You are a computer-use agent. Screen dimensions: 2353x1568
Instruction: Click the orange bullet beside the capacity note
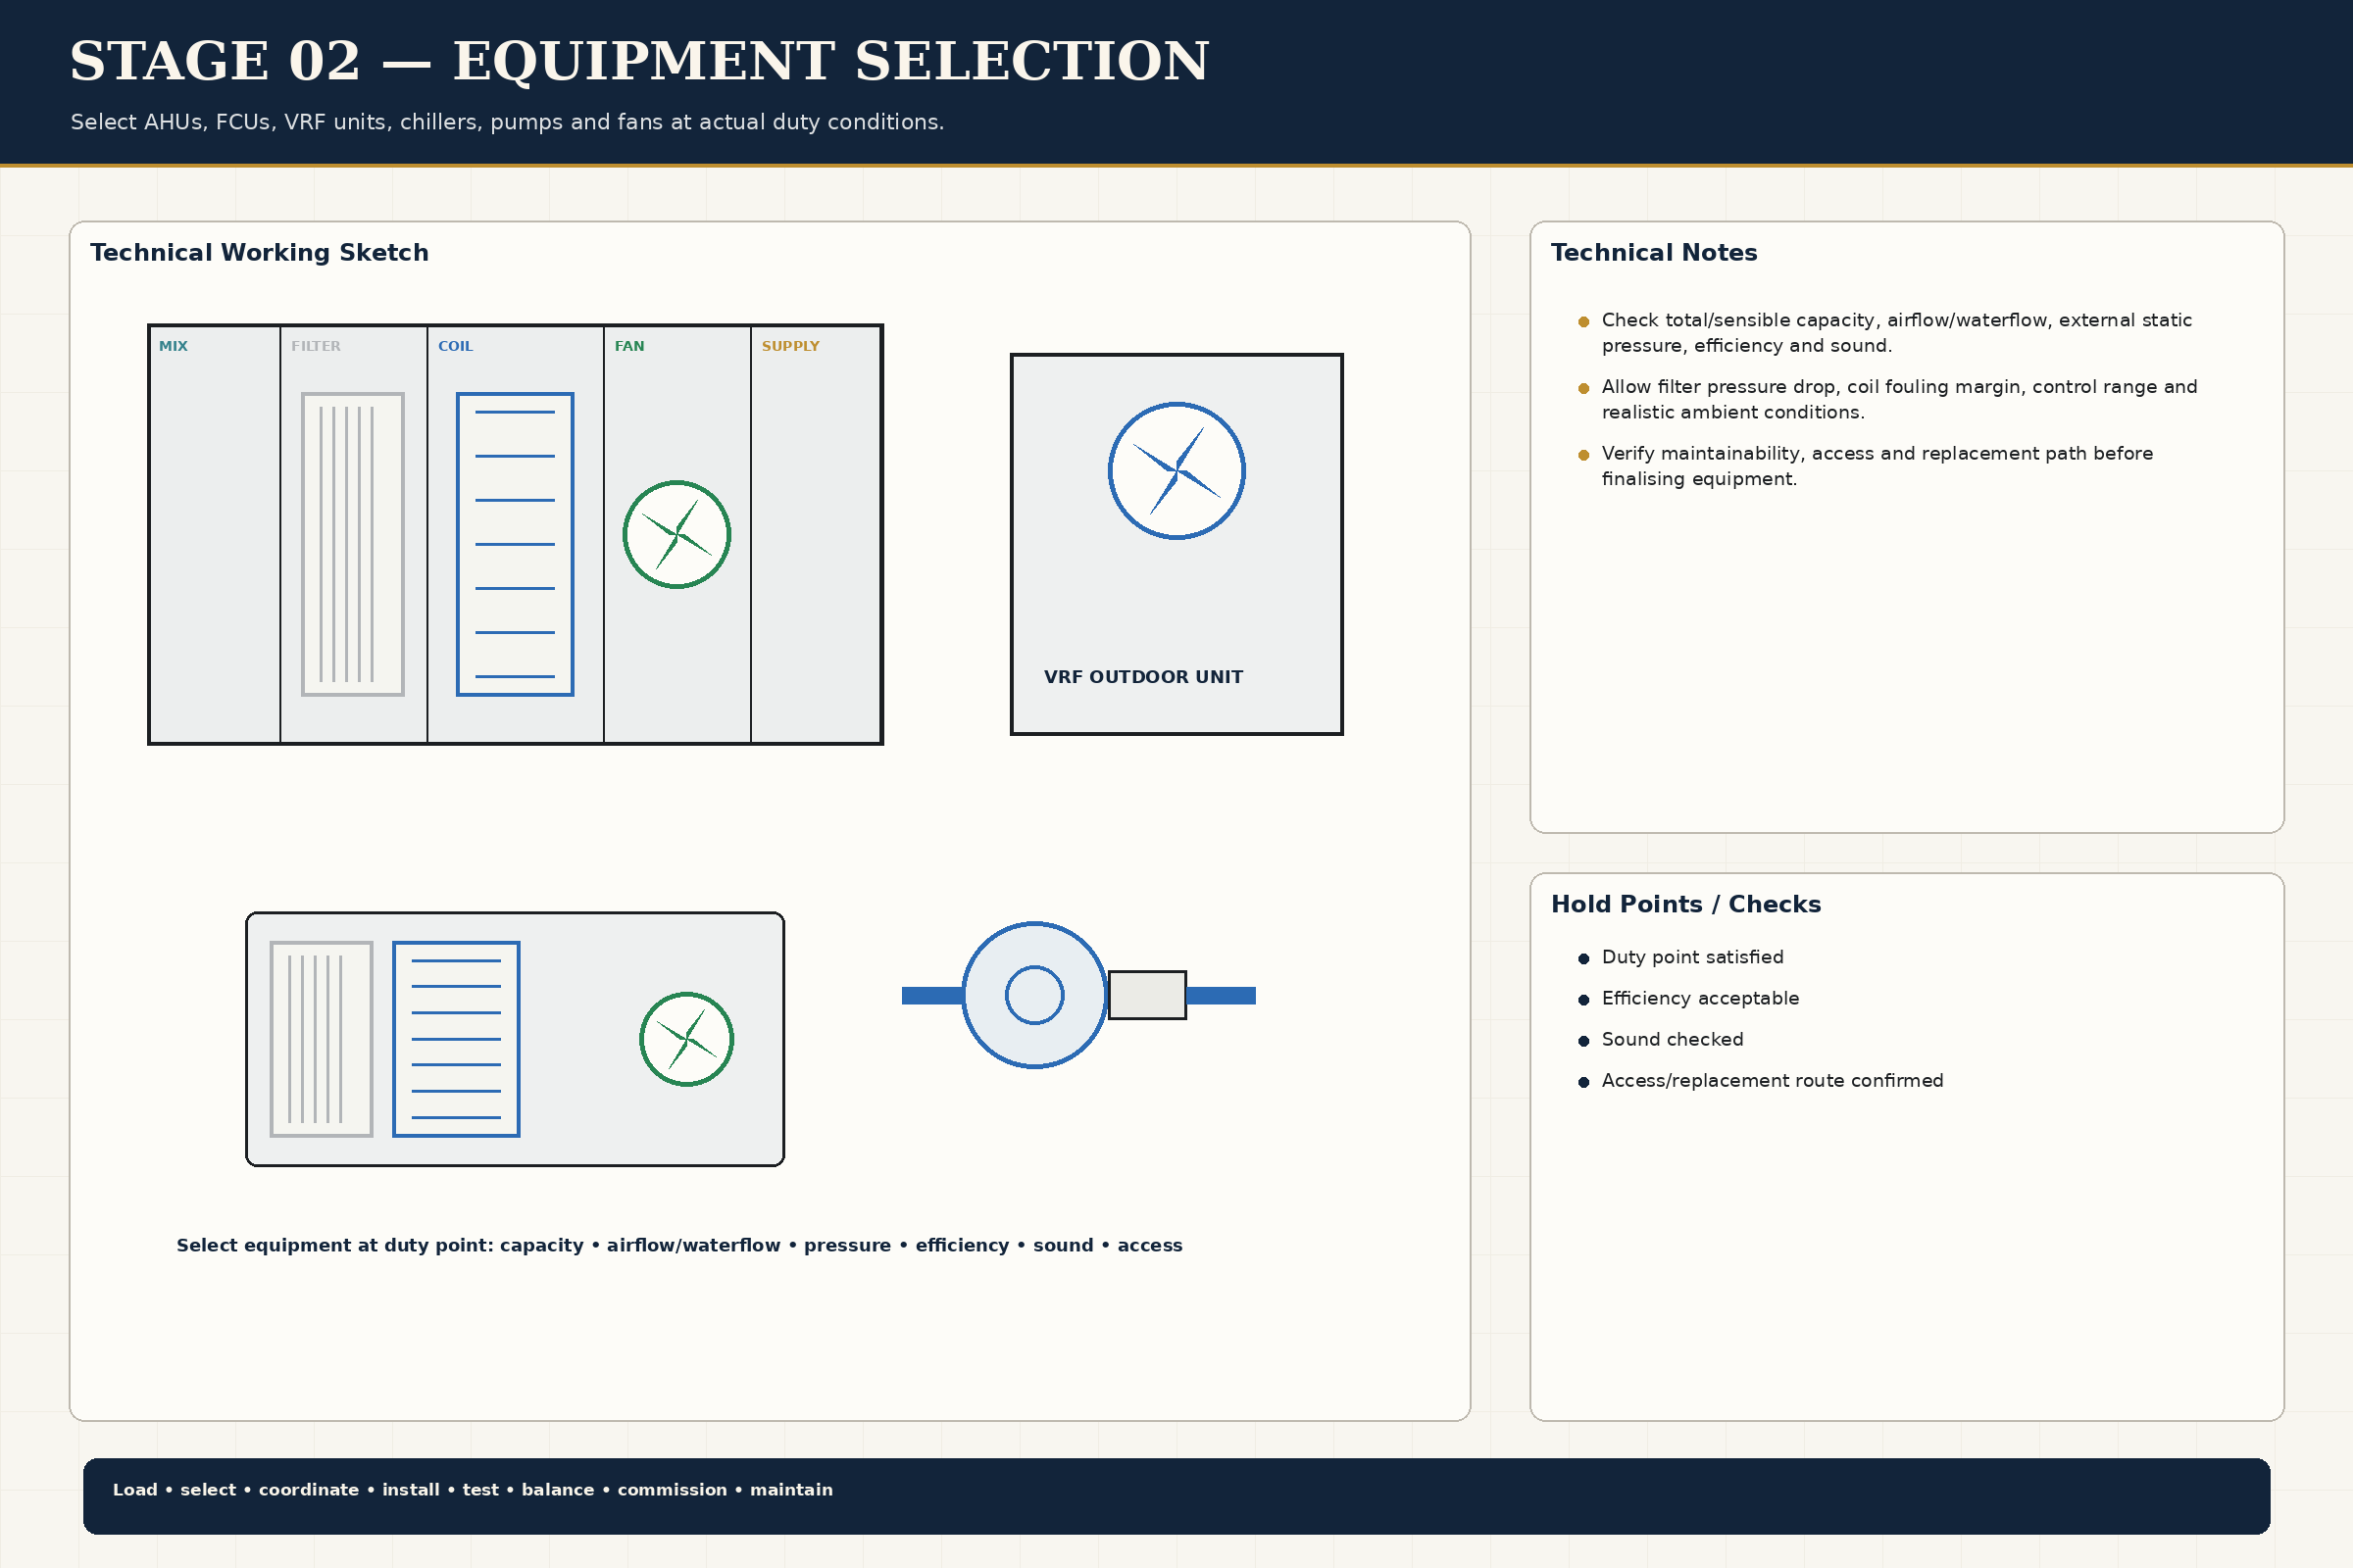1583,322
